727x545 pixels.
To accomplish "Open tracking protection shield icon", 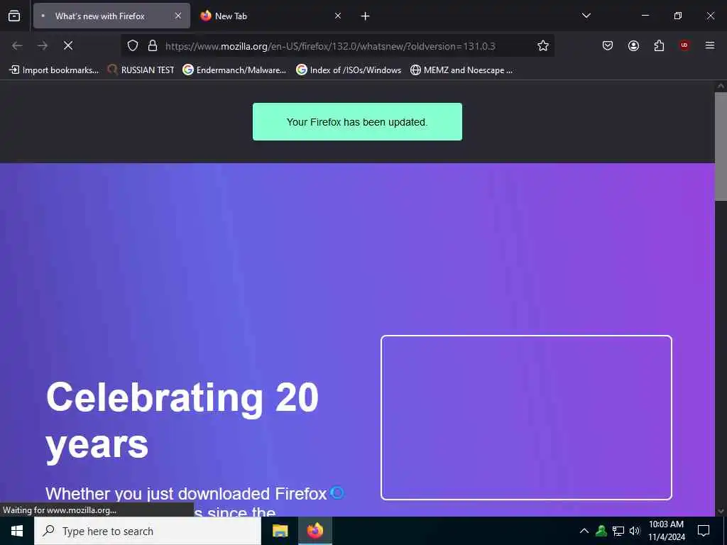I will [133, 45].
